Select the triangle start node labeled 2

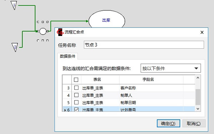(15, 47)
